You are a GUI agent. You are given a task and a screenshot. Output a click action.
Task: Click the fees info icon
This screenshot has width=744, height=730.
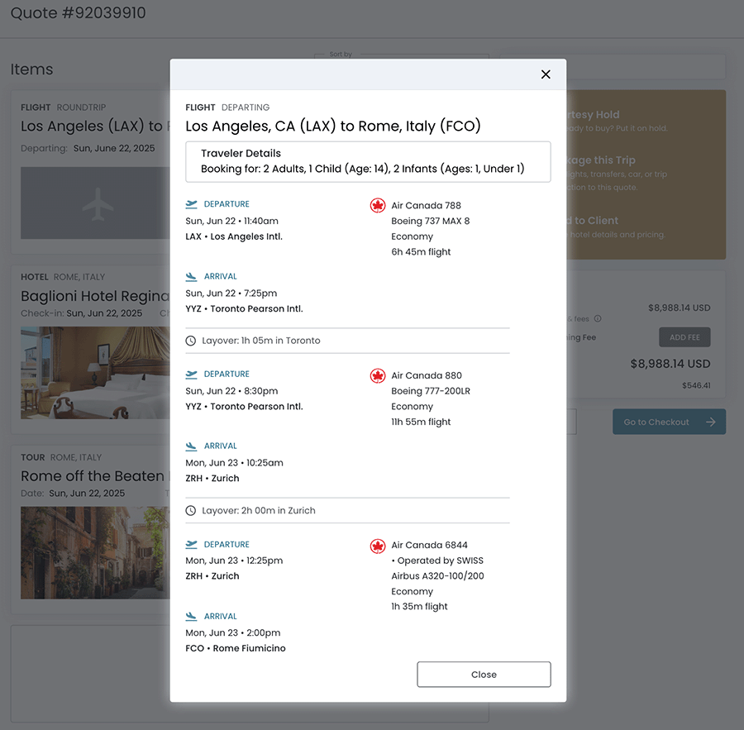point(598,318)
